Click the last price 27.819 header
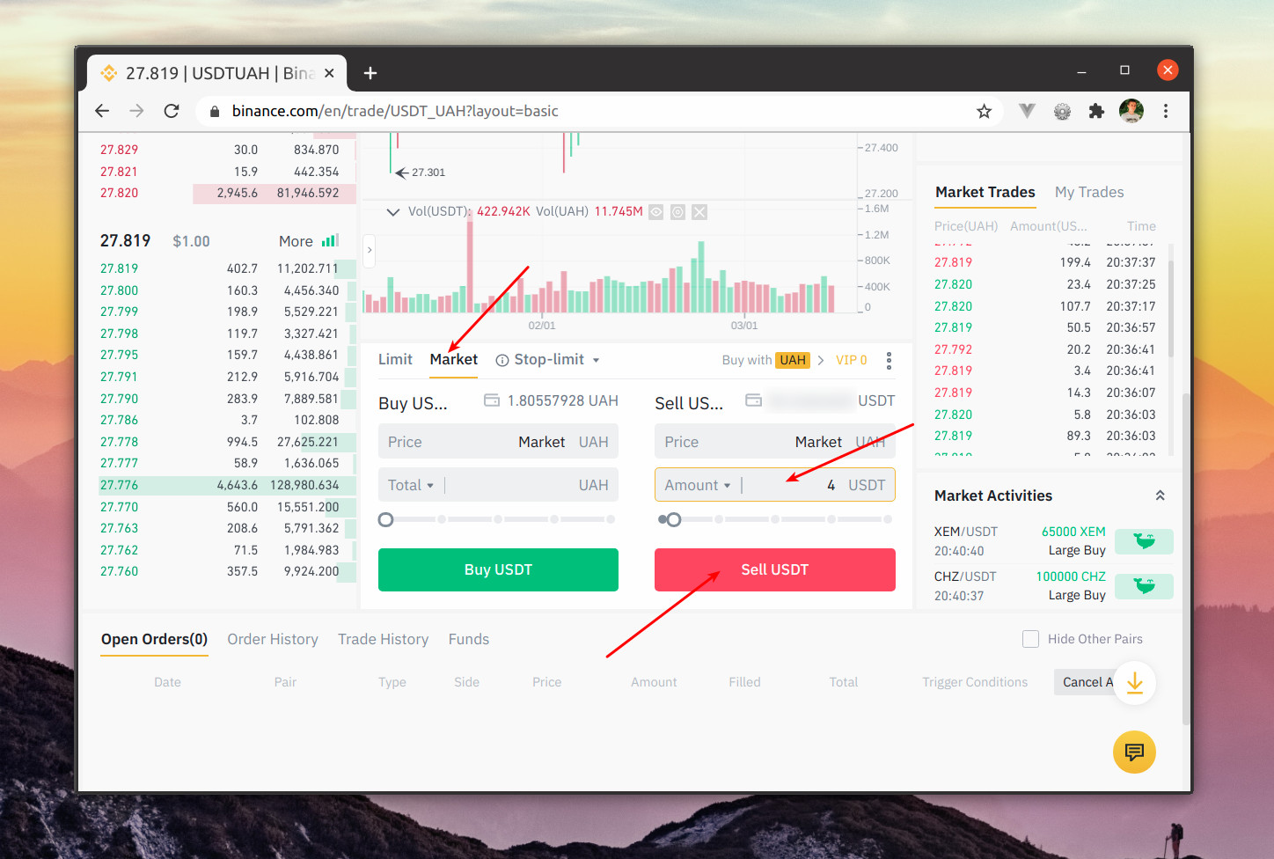 pos(125,240)
